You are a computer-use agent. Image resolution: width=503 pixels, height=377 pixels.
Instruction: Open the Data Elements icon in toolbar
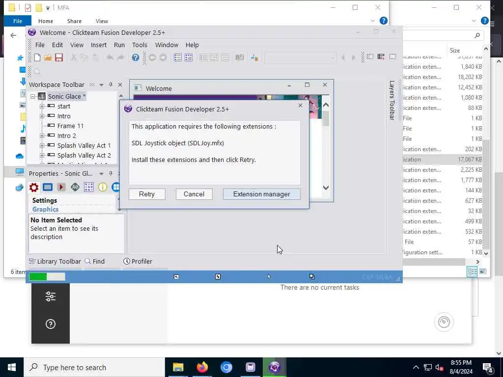[x=239, y=57]
